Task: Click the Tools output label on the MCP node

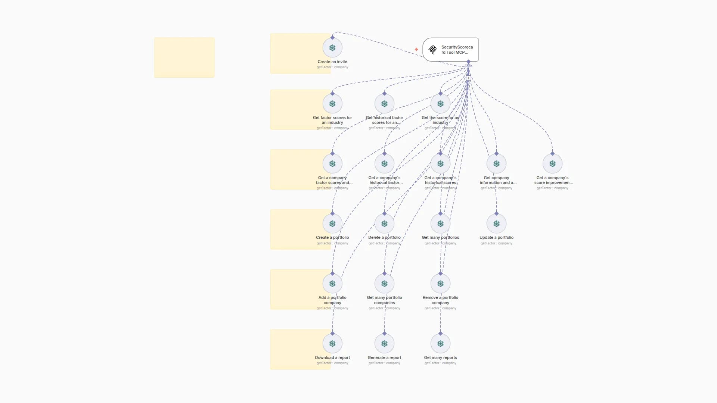Action: pyautogui.click(x=468, y=66)
